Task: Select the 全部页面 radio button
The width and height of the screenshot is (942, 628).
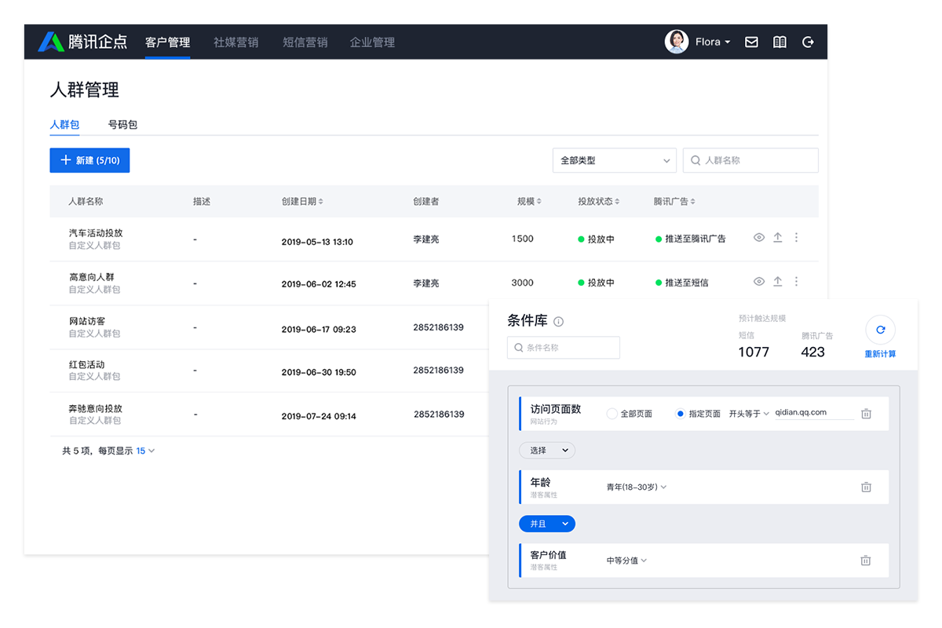Action: (x=612, y=414)
